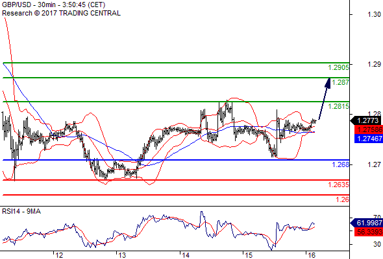
Task: Click the red 1.27586 price label
Action: coord(369,129)
